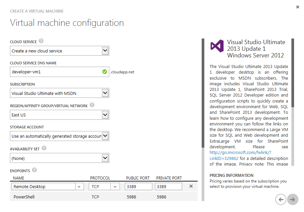
Task: Edit the Remote Desktop public port field
Action: pyautogui.click(x=138, y=186)
